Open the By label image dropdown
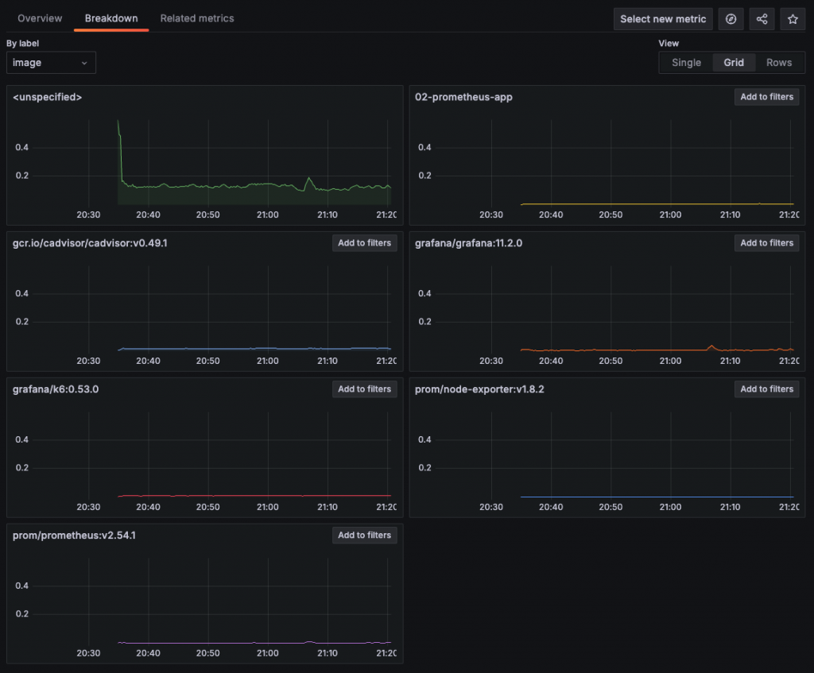The width and height of the screenshot is (814, 673). [51, 63]
